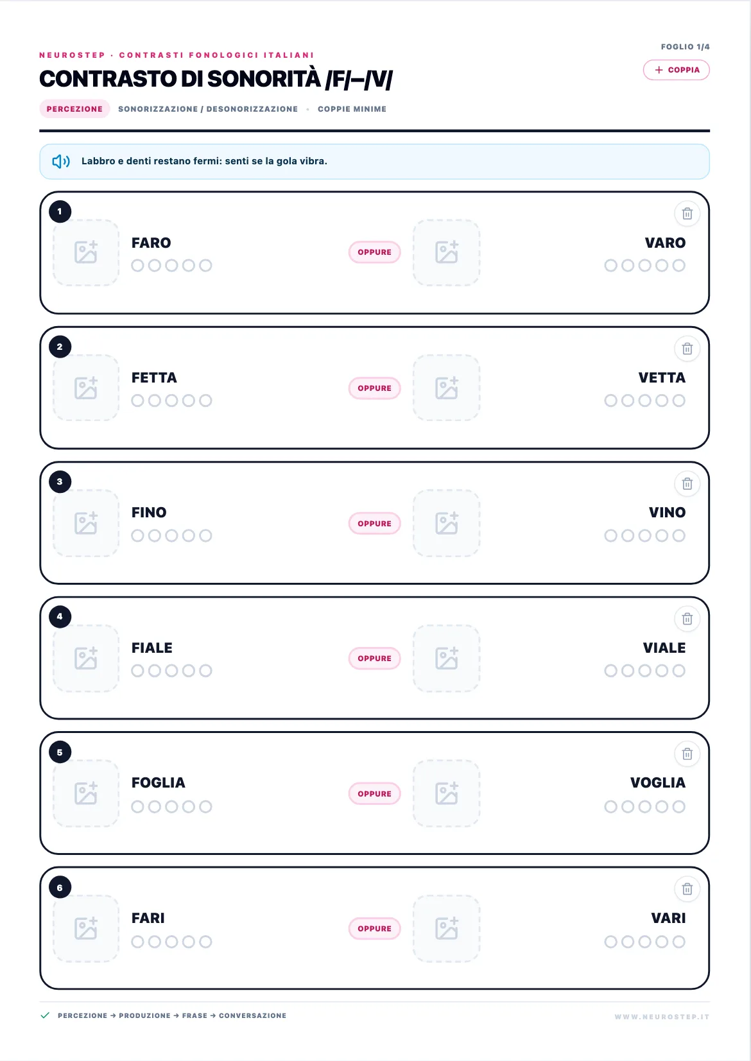This screenshot has width=751, height=1061.
Task: Mark the last attempt circle under VETTA
Action: [x=679, y=401]
